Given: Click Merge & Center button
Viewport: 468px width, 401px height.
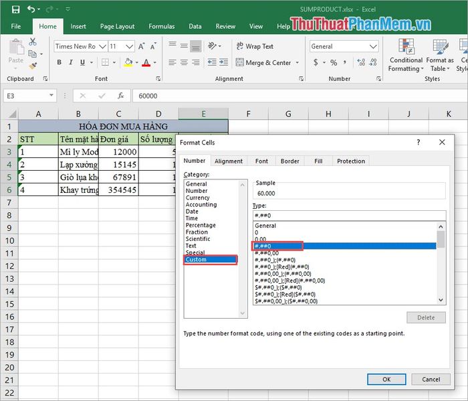Looking at the screenshot, I should [x=263, y=63].
